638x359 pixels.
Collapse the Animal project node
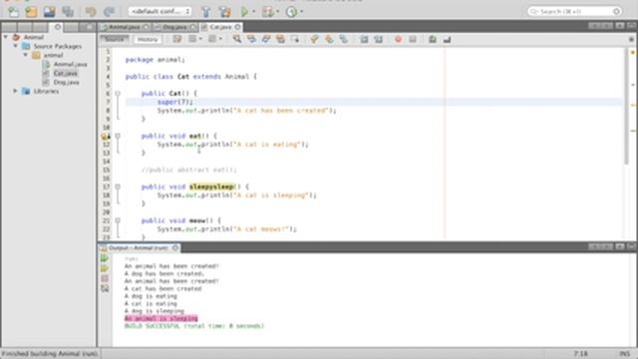pos(6,37)
